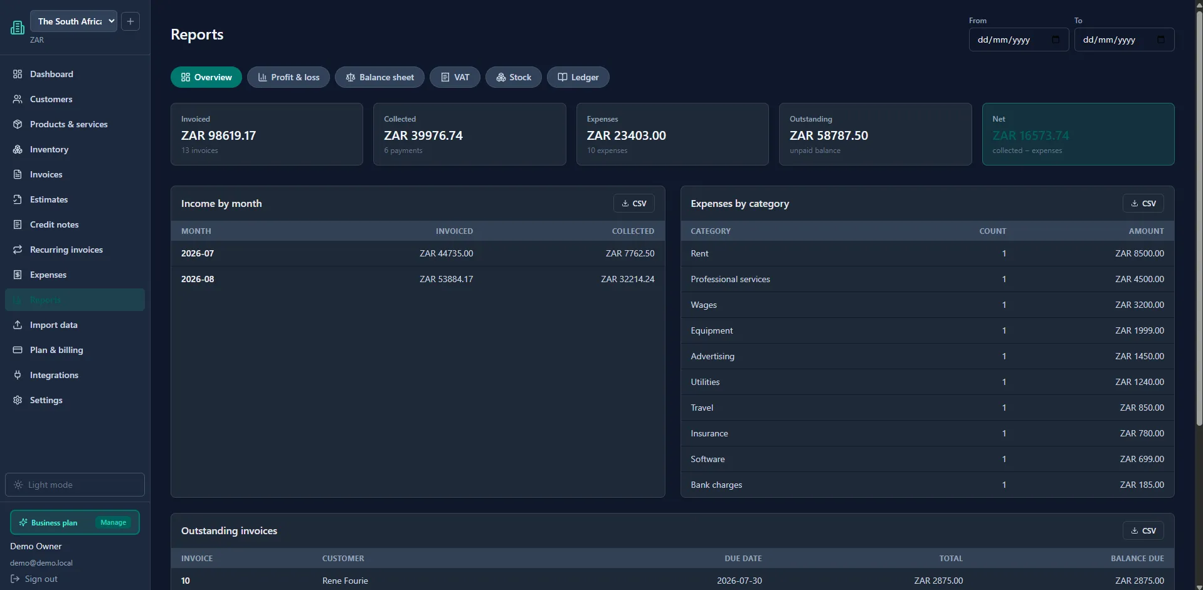
Task: Go to Recurring invoices
Action: pyautogui.click(x=75, y=250)
